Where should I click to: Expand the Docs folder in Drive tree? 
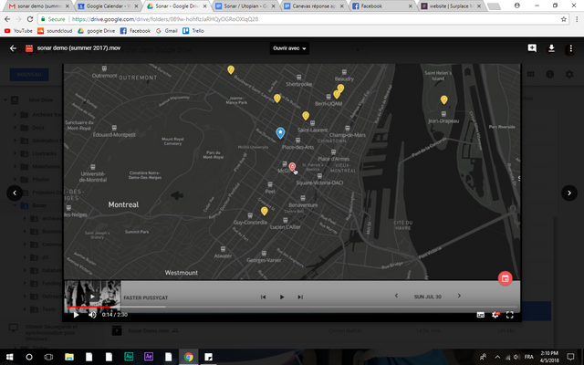(16, 128)
